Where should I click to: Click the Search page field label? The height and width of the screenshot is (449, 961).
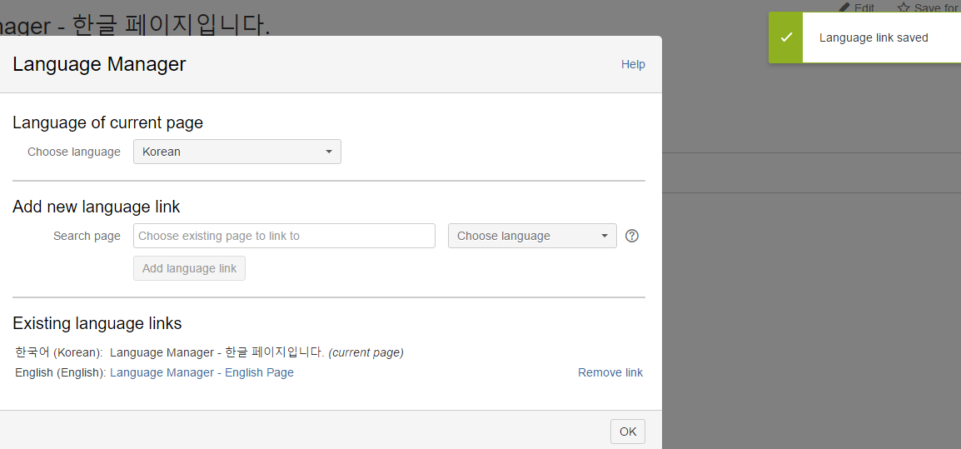[x=87, y=236]
